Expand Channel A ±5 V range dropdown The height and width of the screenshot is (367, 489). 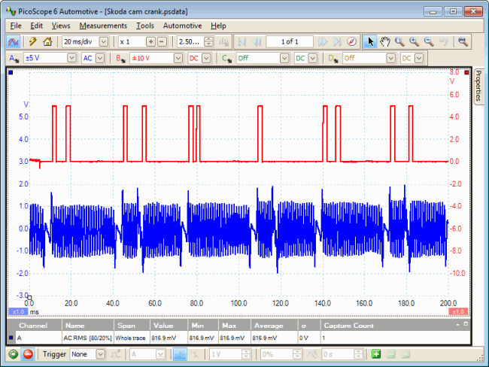pos(71,58)
